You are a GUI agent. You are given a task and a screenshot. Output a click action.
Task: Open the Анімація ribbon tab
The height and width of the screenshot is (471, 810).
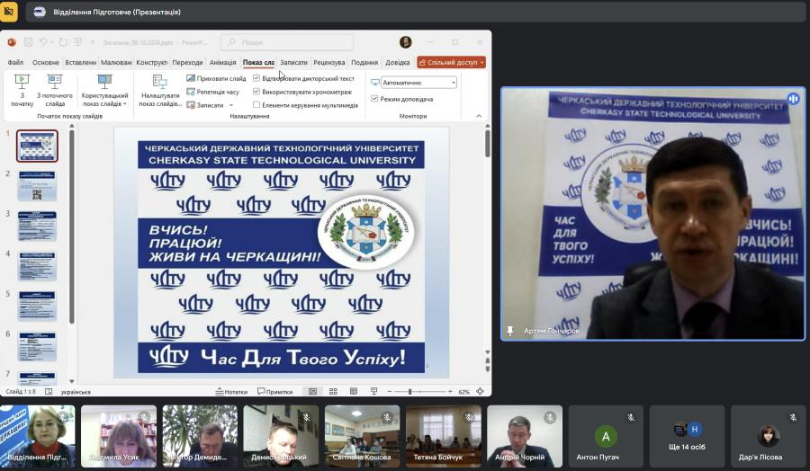(222, 63)
